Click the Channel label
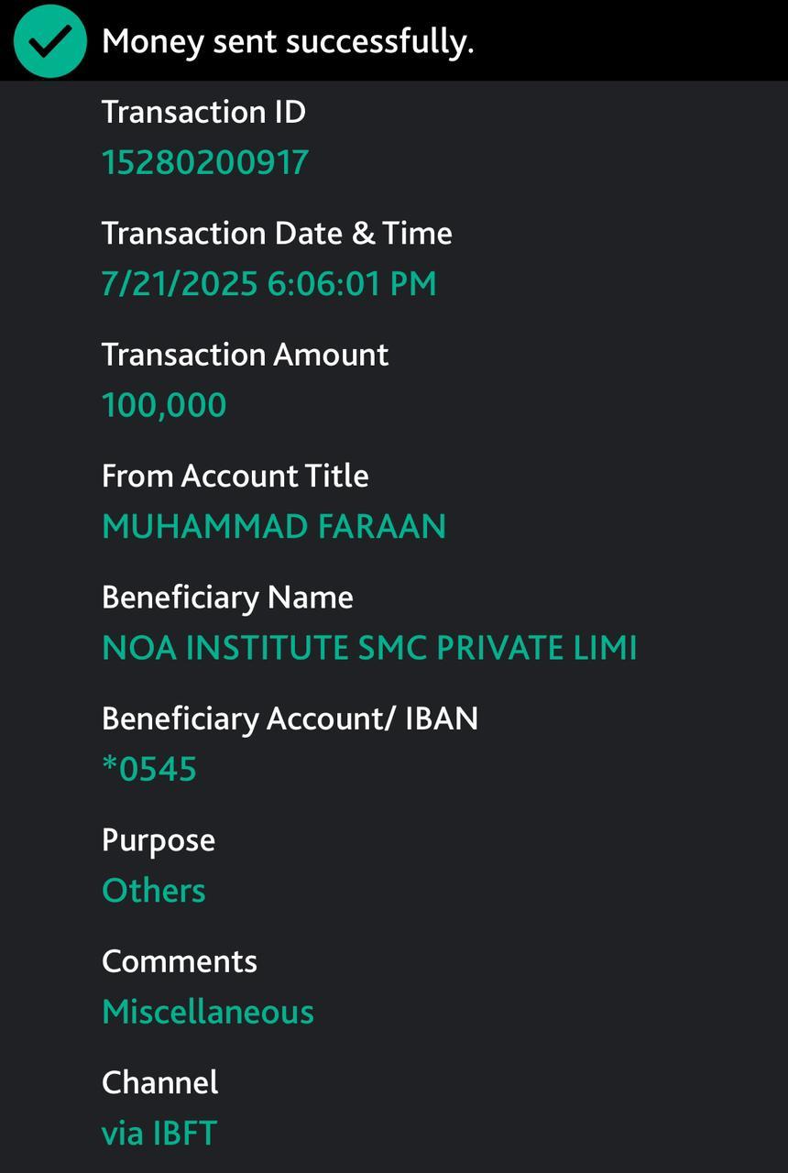 coord(160,1082)
